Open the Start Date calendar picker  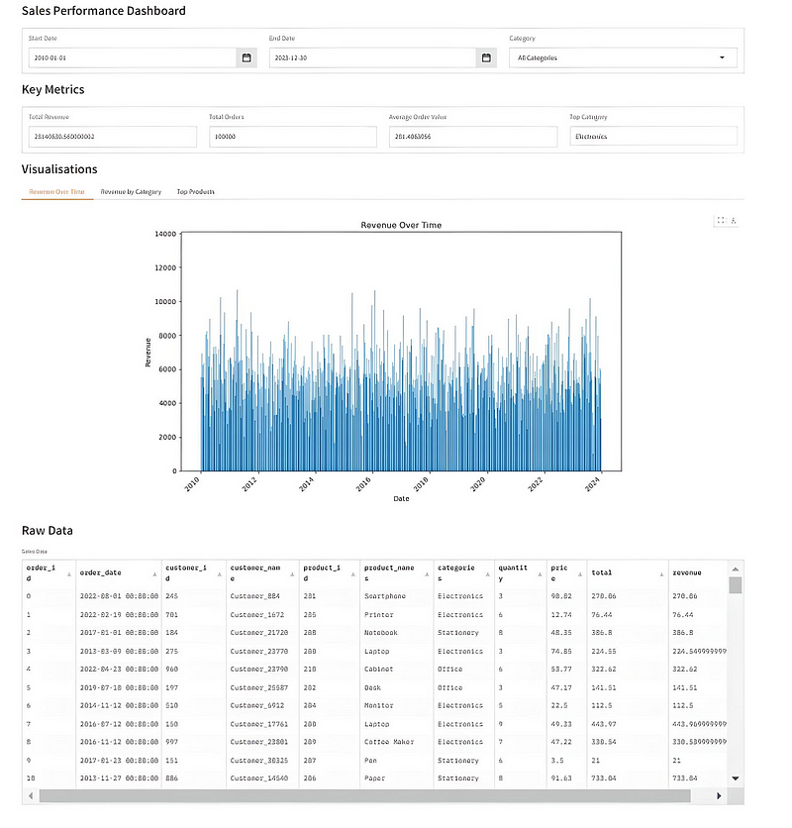(247, 57)
